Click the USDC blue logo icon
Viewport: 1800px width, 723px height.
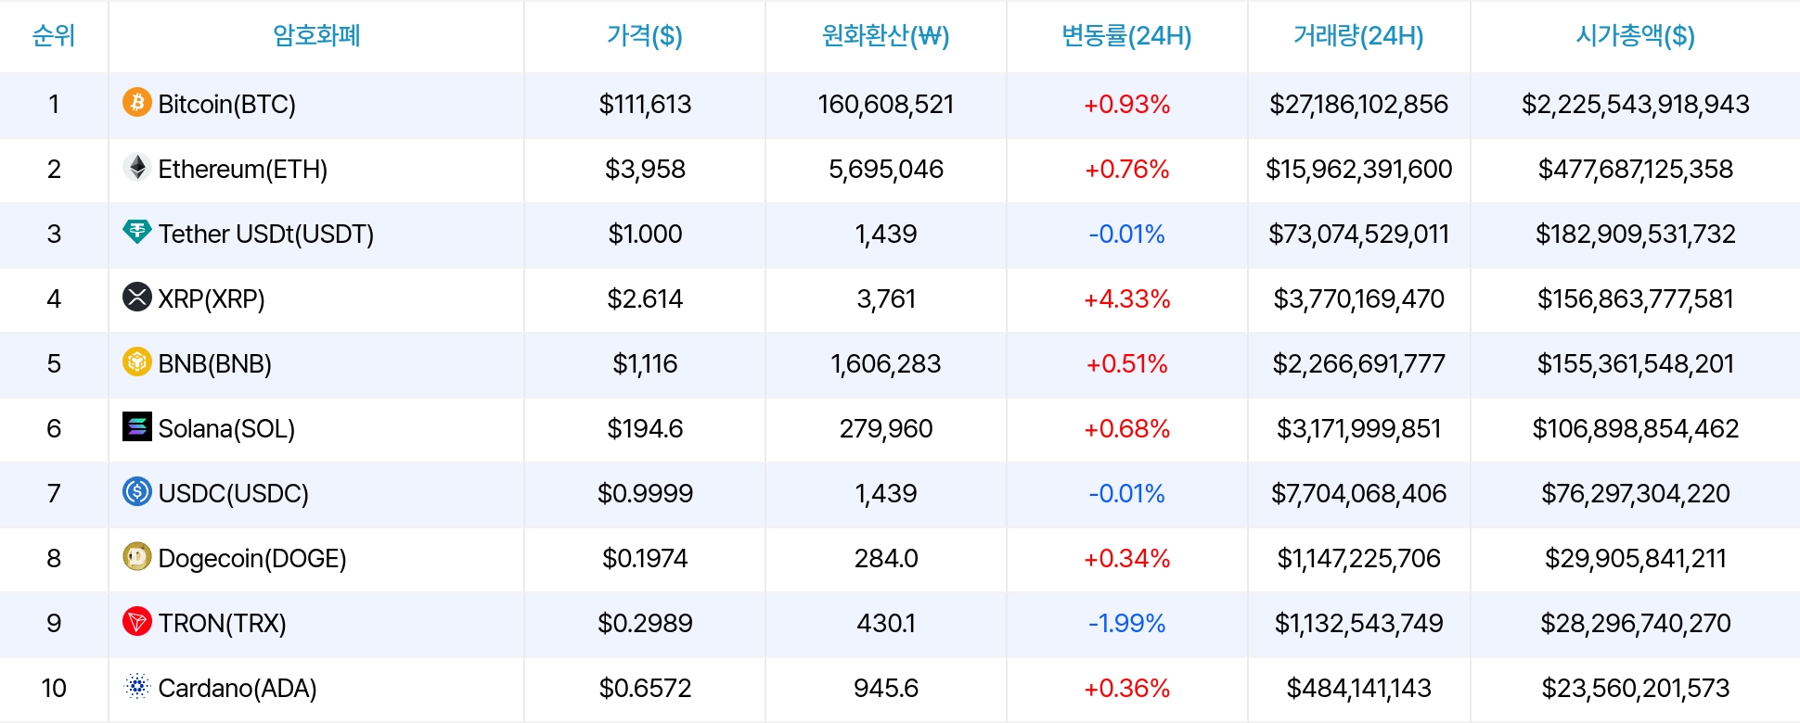[x=137, y=491]
